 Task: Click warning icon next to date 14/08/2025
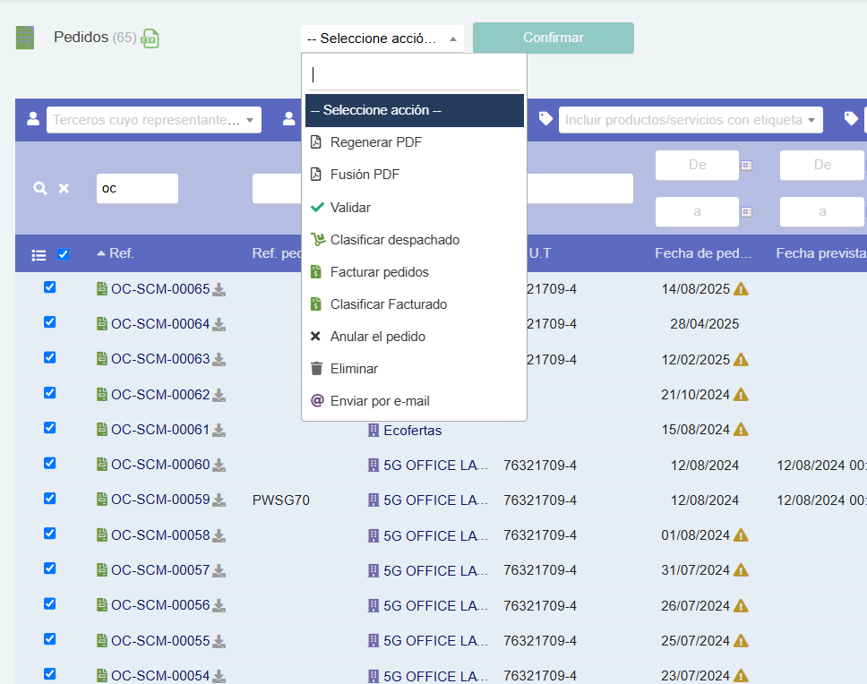pyautogui.click(x=741, y=288)
